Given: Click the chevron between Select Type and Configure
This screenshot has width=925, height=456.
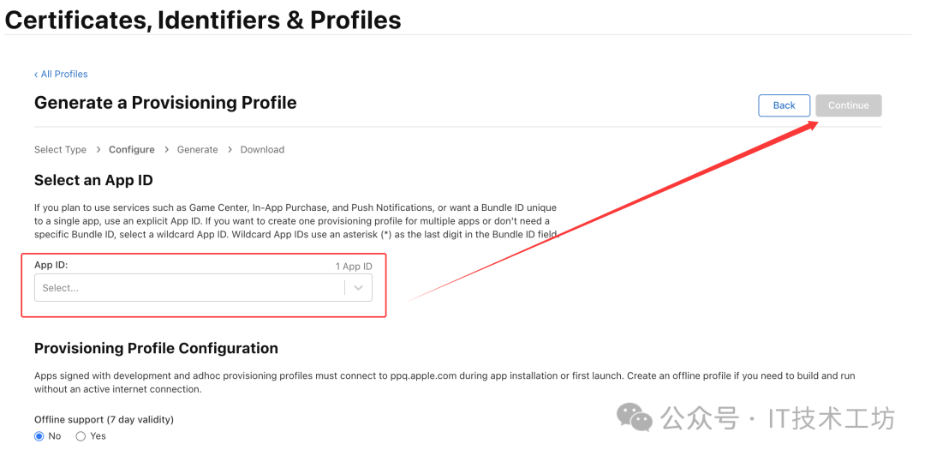Looking at the screenshot, I should [x=98, y=149].
